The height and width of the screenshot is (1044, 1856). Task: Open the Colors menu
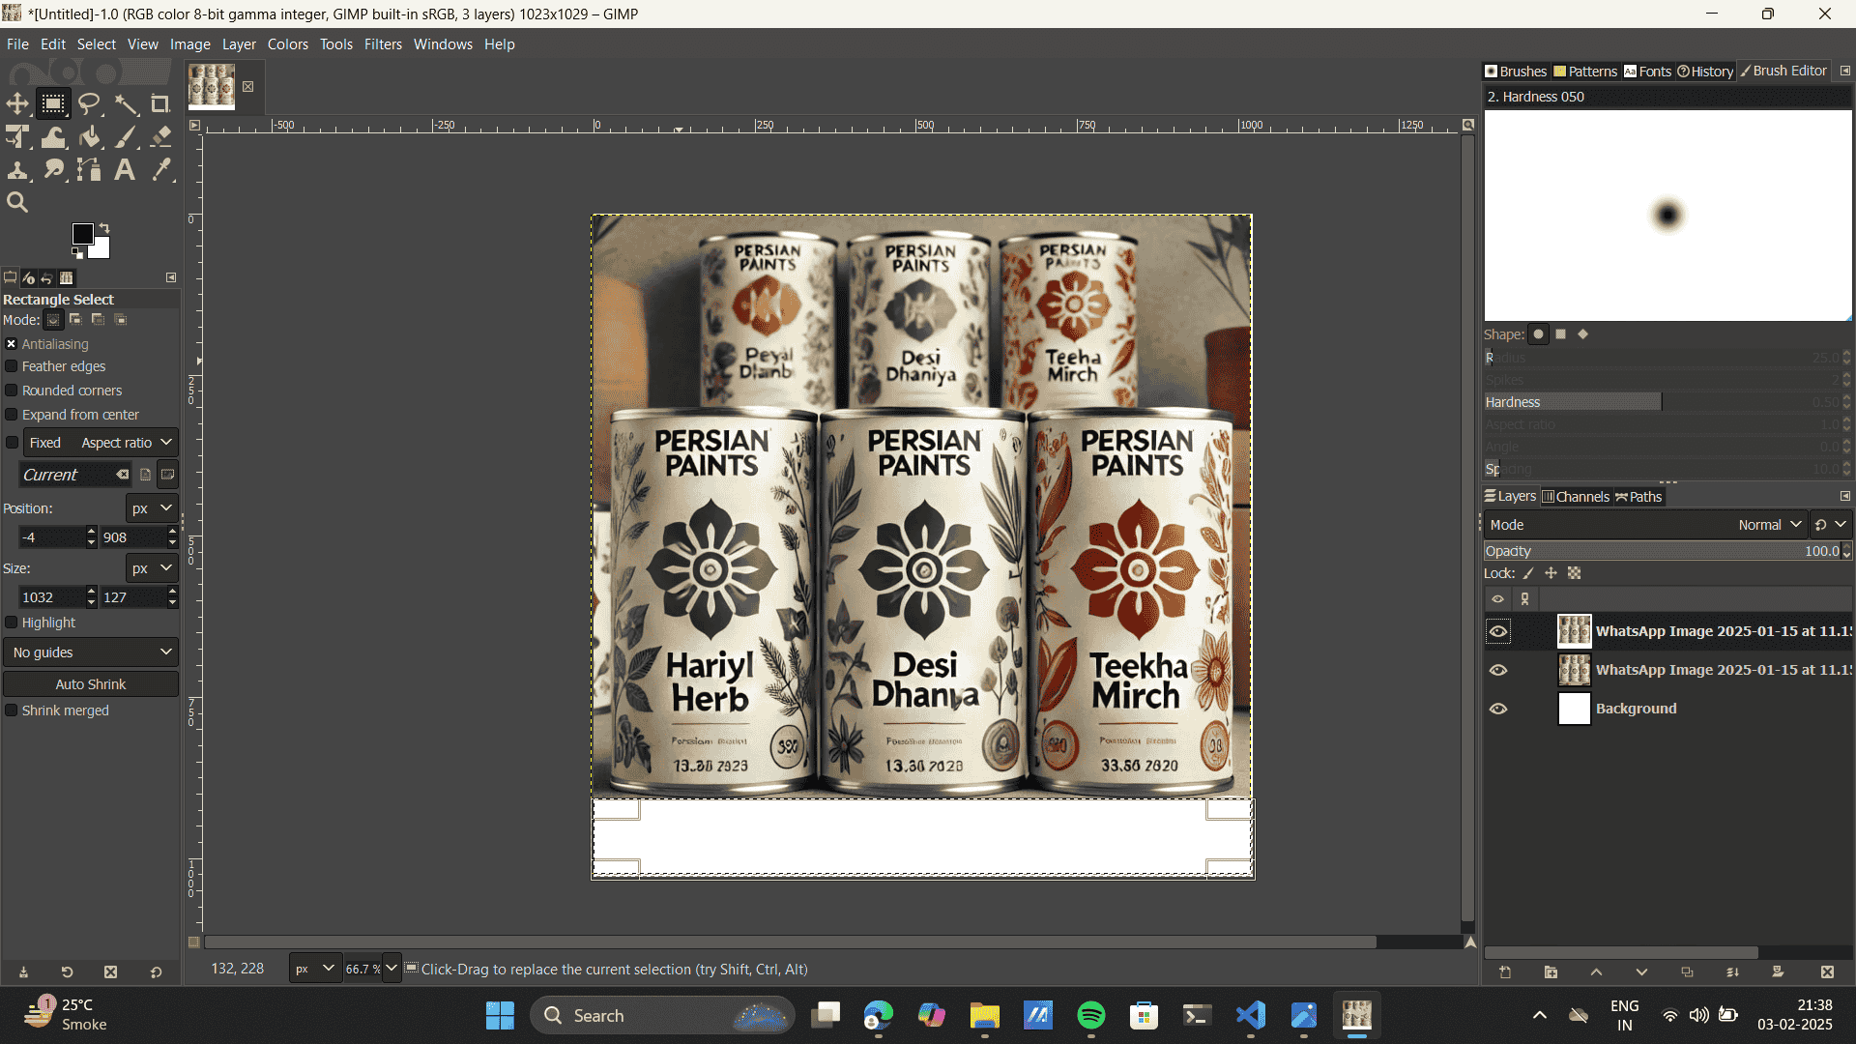(x=288, y=44)
